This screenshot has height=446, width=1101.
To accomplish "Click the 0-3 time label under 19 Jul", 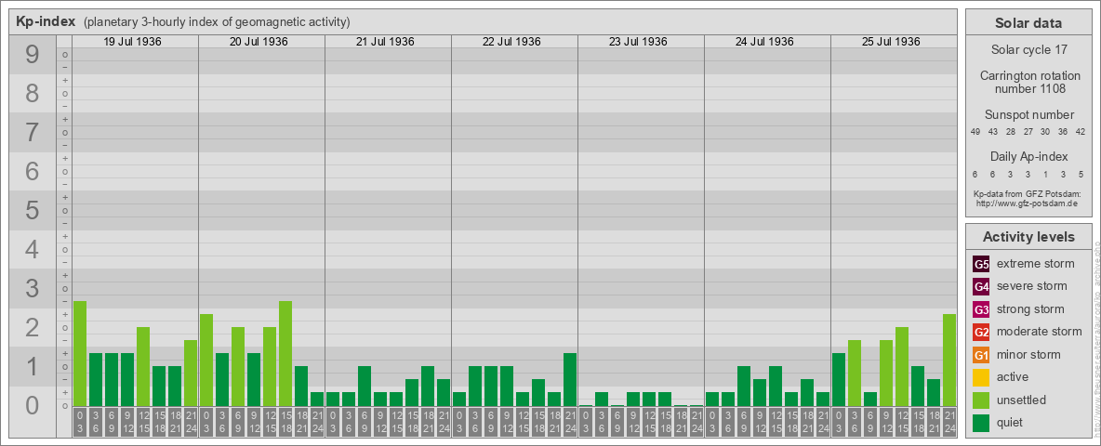I will (79, 423).
